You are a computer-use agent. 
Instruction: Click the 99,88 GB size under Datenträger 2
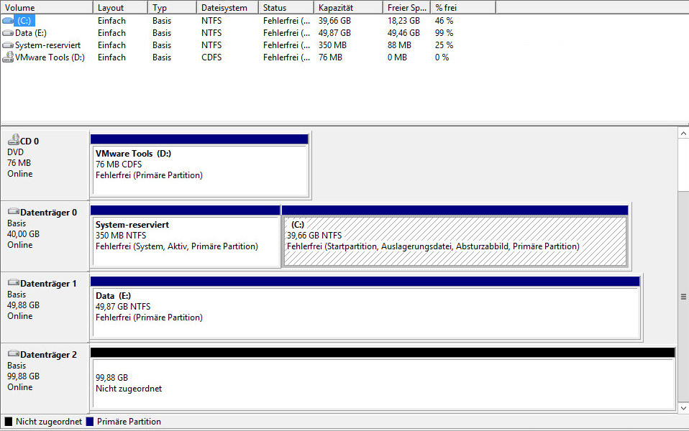pyautogui.click(x=23, y=376)
